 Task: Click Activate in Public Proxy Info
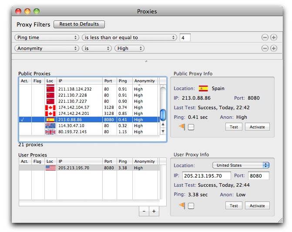(x=257, y=127)
